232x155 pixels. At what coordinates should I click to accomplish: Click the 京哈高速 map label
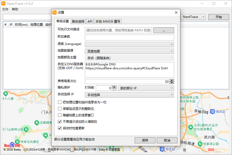187,143
